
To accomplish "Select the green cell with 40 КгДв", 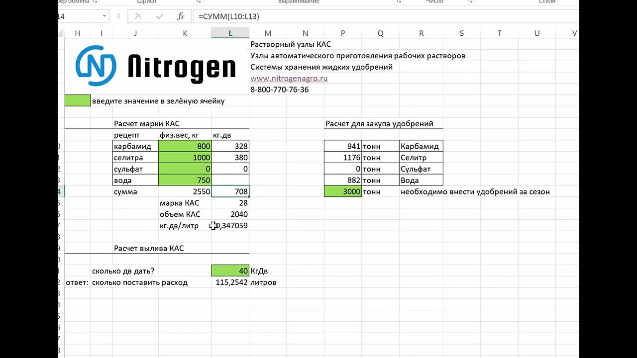I will 230,270.
